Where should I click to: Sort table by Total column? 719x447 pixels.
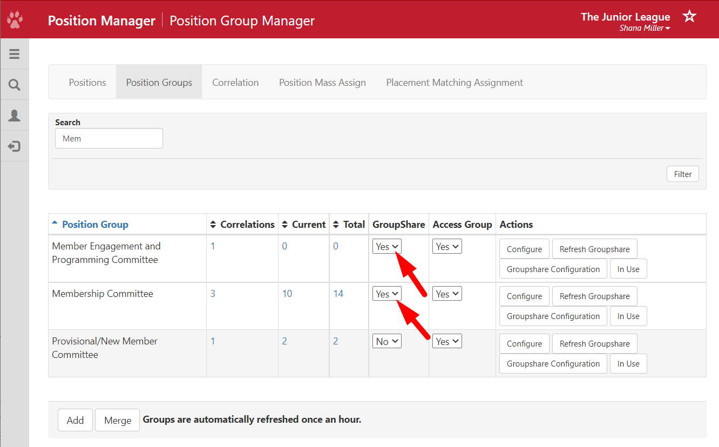[349, 225]
